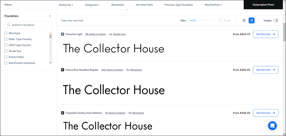Click the Prossimo Light font name
Screen dimensions: 286x136
click(x=74, y=34)
